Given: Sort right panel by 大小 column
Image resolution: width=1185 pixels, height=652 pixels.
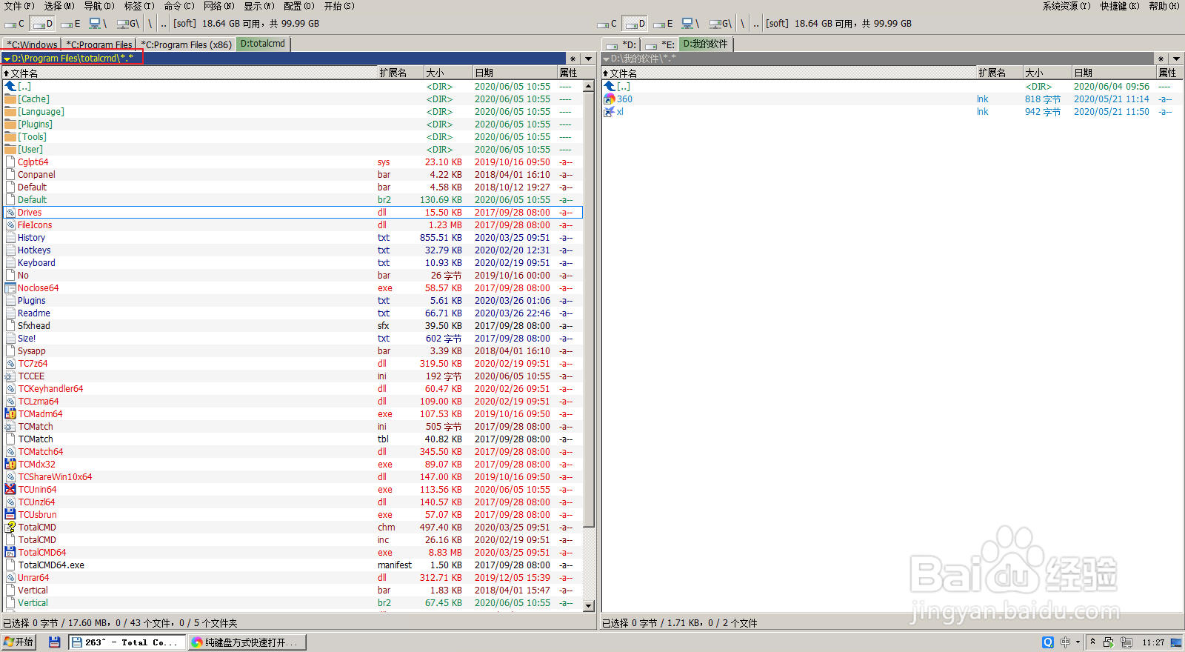Looking at the screenshot, I should (x=1048, y=73).
